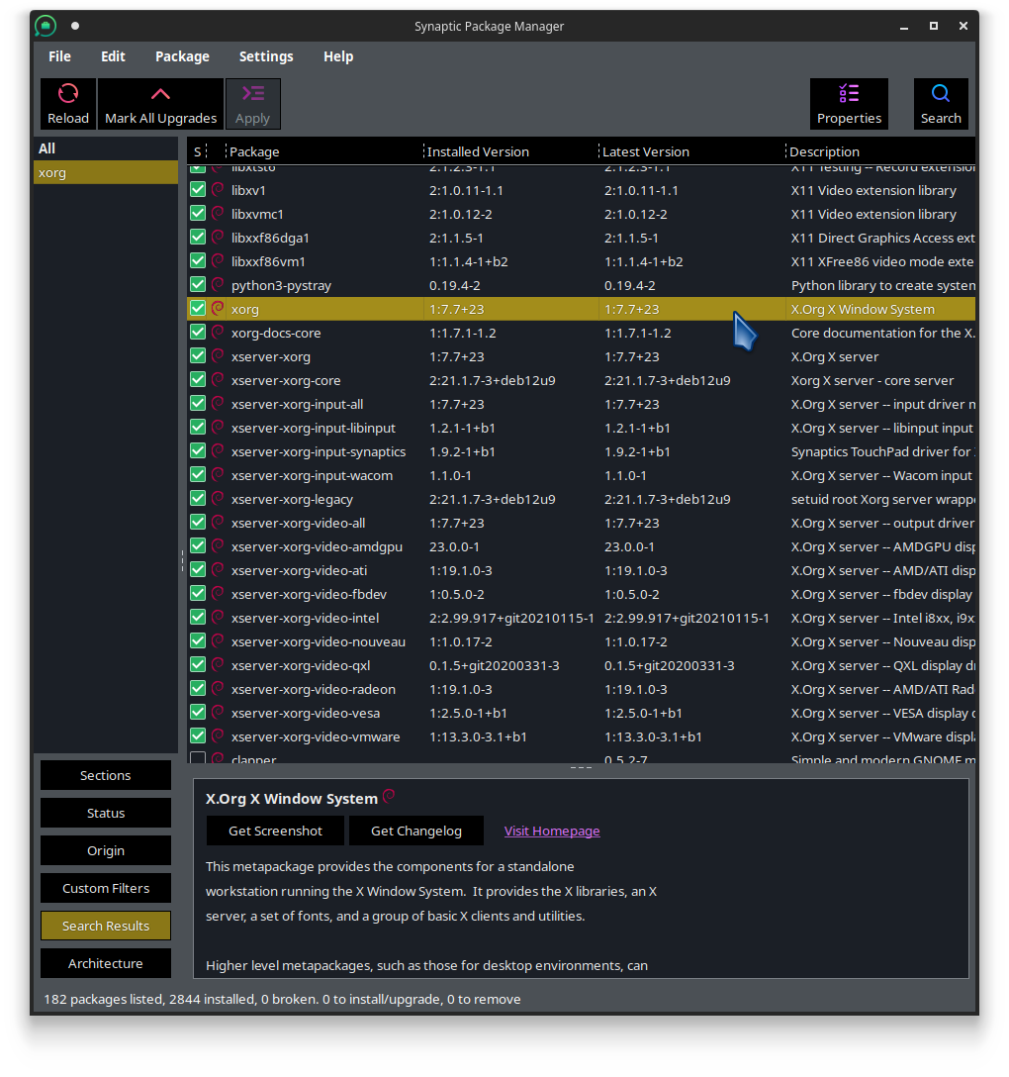
Task: Click version 23.0.0-1 in Installed Version column
Action: click(454, 546)
